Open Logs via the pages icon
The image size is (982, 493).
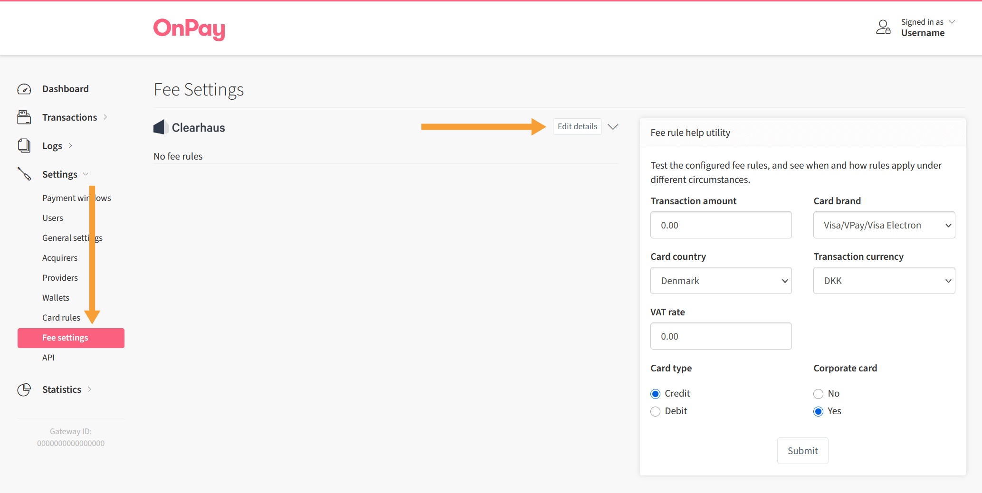[24, 145]
